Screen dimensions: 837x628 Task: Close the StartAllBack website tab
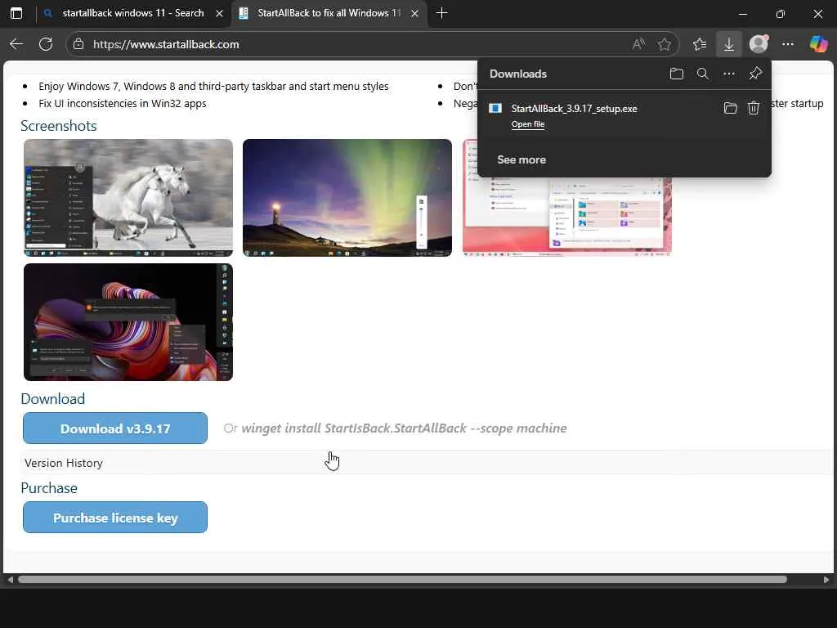coord(414,13)
